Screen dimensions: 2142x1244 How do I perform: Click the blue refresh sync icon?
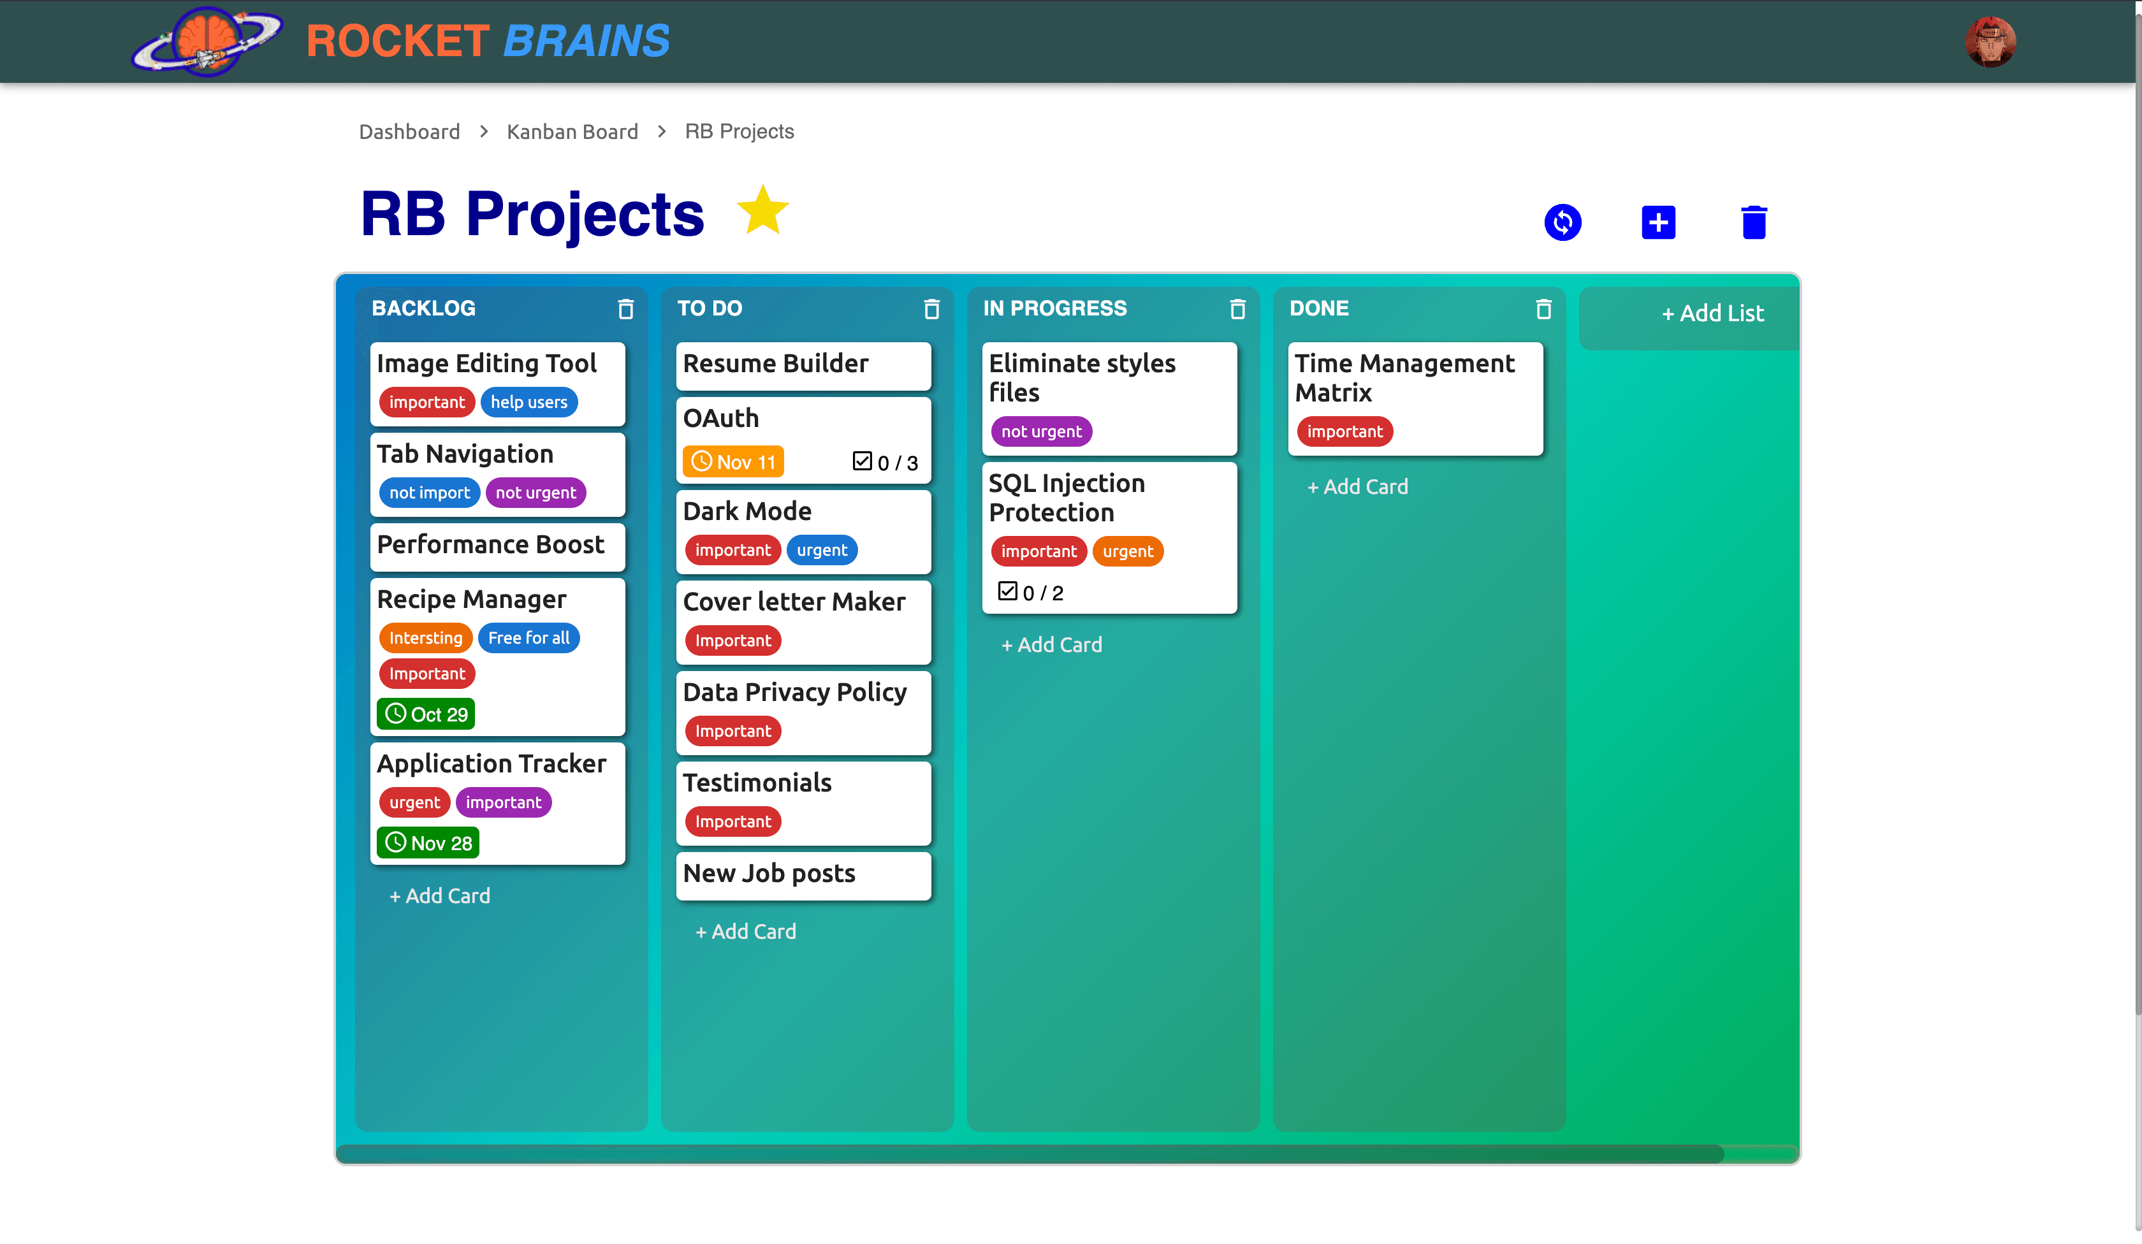click(1563, 222)
